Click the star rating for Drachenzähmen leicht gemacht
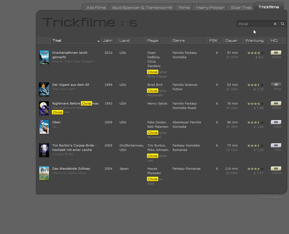This screenshot has width=289, height=234. tap(255, 53)
